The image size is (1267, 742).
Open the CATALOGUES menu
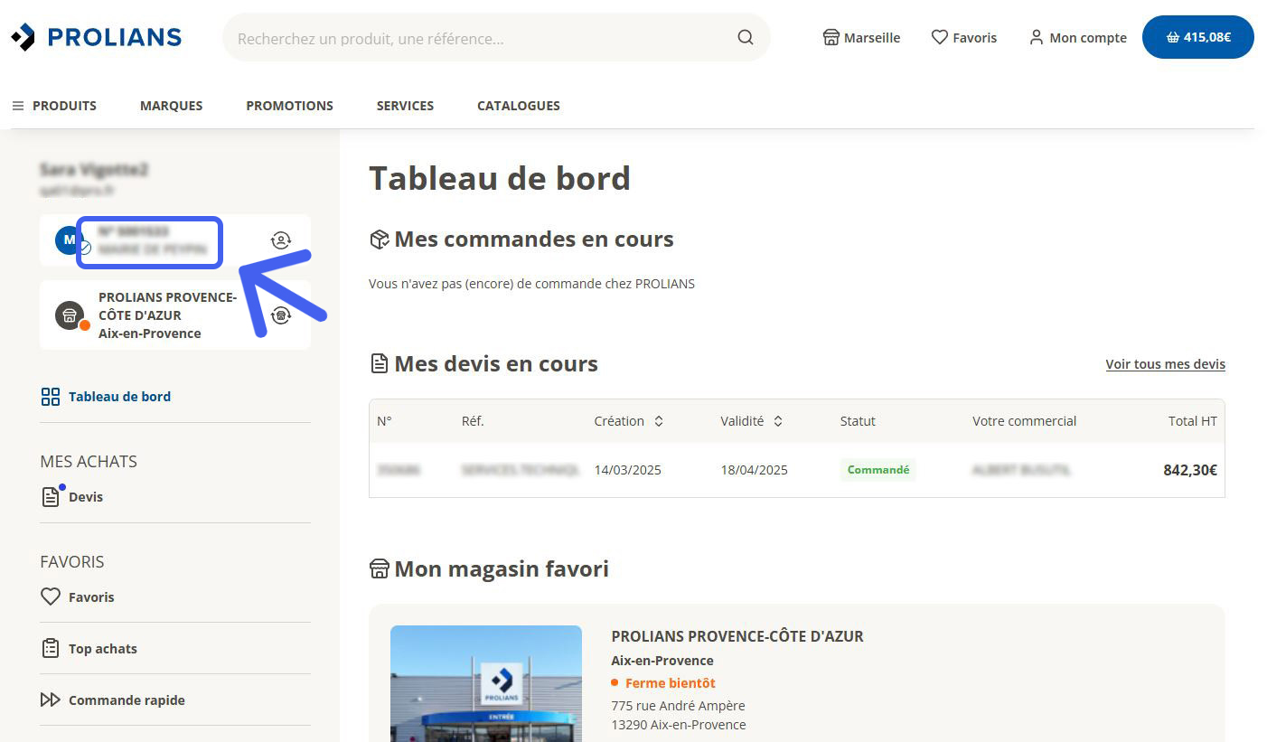519,106
